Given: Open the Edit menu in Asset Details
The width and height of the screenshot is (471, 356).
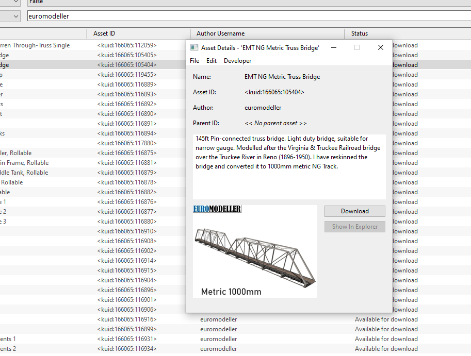Looking at the screenshot, I should click(211, 61).
